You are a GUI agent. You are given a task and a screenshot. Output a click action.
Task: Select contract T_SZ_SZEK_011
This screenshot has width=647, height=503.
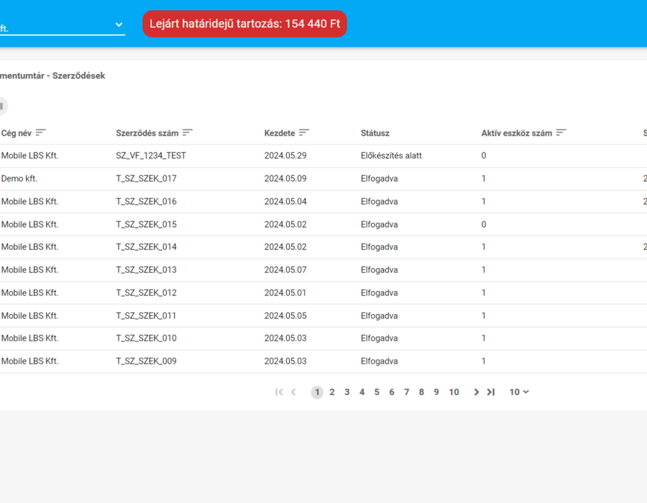pyautogui.click(x=146, y=316)
